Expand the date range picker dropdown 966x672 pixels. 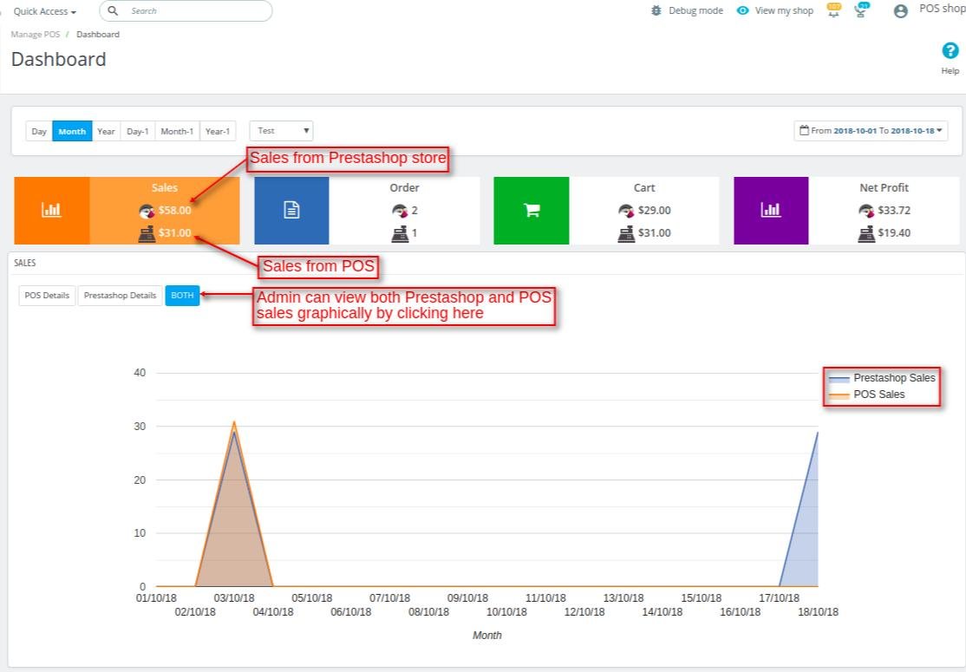click(x=871, y=131)
